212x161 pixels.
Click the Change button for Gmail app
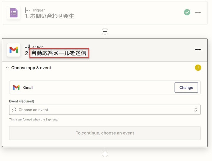pyautogui.click(x=186, y=88)
